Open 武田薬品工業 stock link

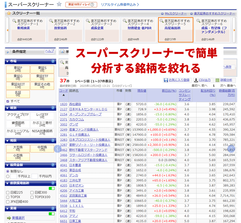pyautogui.click(x=78, y=196)
